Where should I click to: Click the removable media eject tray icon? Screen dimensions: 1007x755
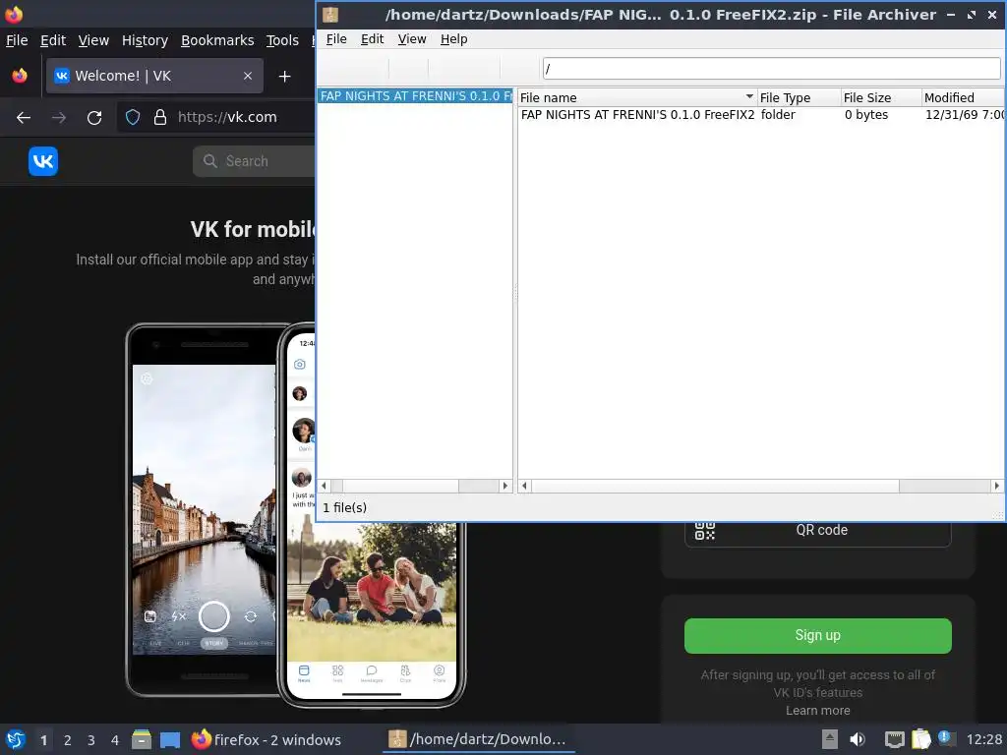click(830, 739)
